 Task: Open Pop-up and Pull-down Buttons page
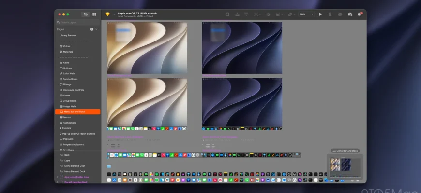77,134
